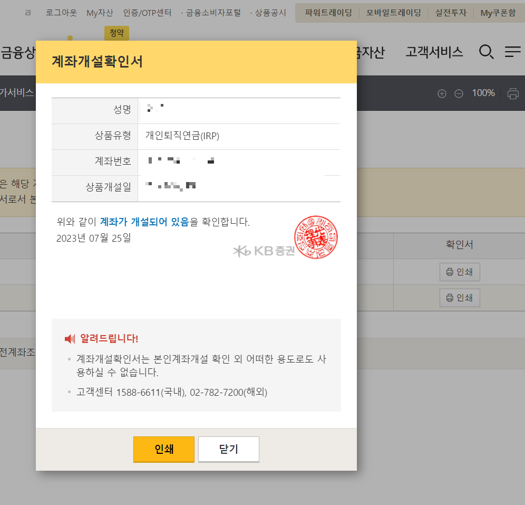Open the hamburger navigation menu icon
Screen dimensions: 525x505
click(x=512, y=52)
